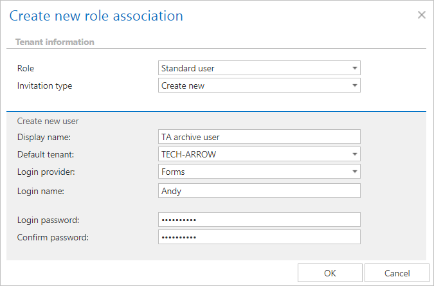Click the 'Create new user' section heading
Screen dimensions: 434x286
[x=48, y=120]
